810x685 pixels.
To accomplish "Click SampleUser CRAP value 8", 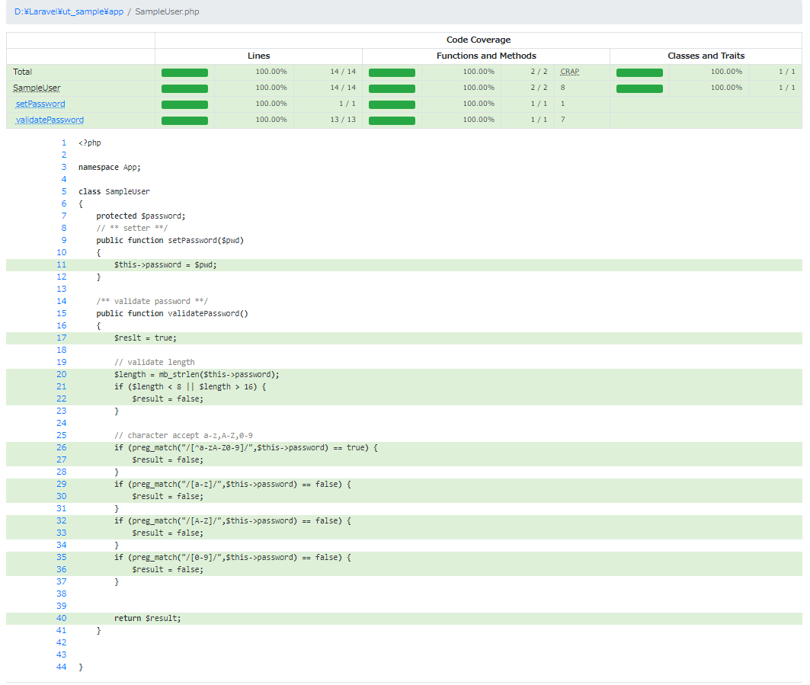I will tap(563, 88).
